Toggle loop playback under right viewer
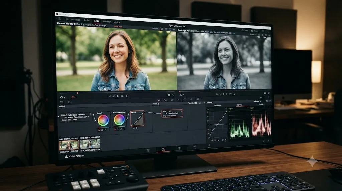 (235, 94)
